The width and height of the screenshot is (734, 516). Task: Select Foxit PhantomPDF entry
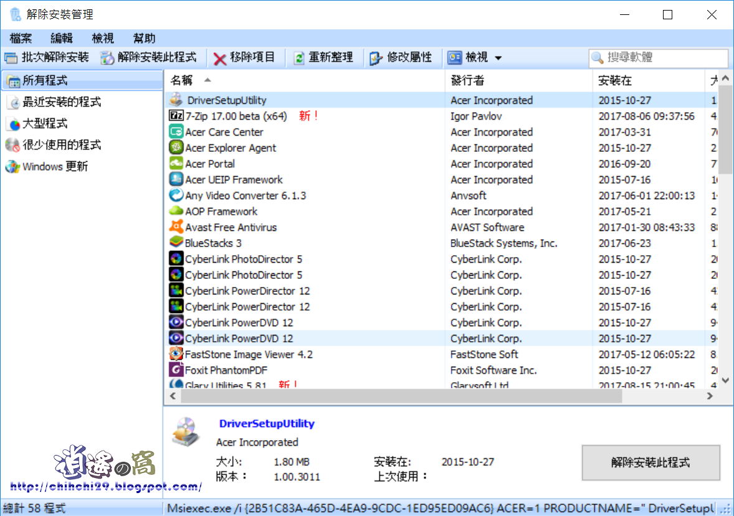pos(226,370)
